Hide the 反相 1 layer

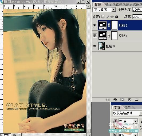tap(95, 35)
